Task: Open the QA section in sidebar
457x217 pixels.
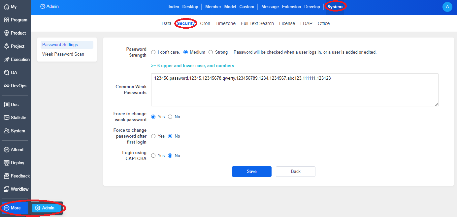Action: (12, 72)
